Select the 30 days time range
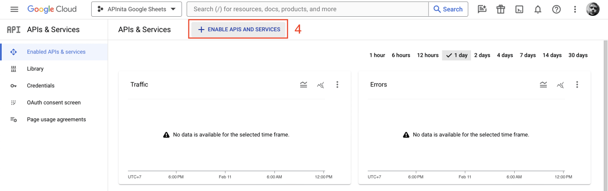Image resolution: width=608 pixels, height=191 pixels. coord(578,55)
